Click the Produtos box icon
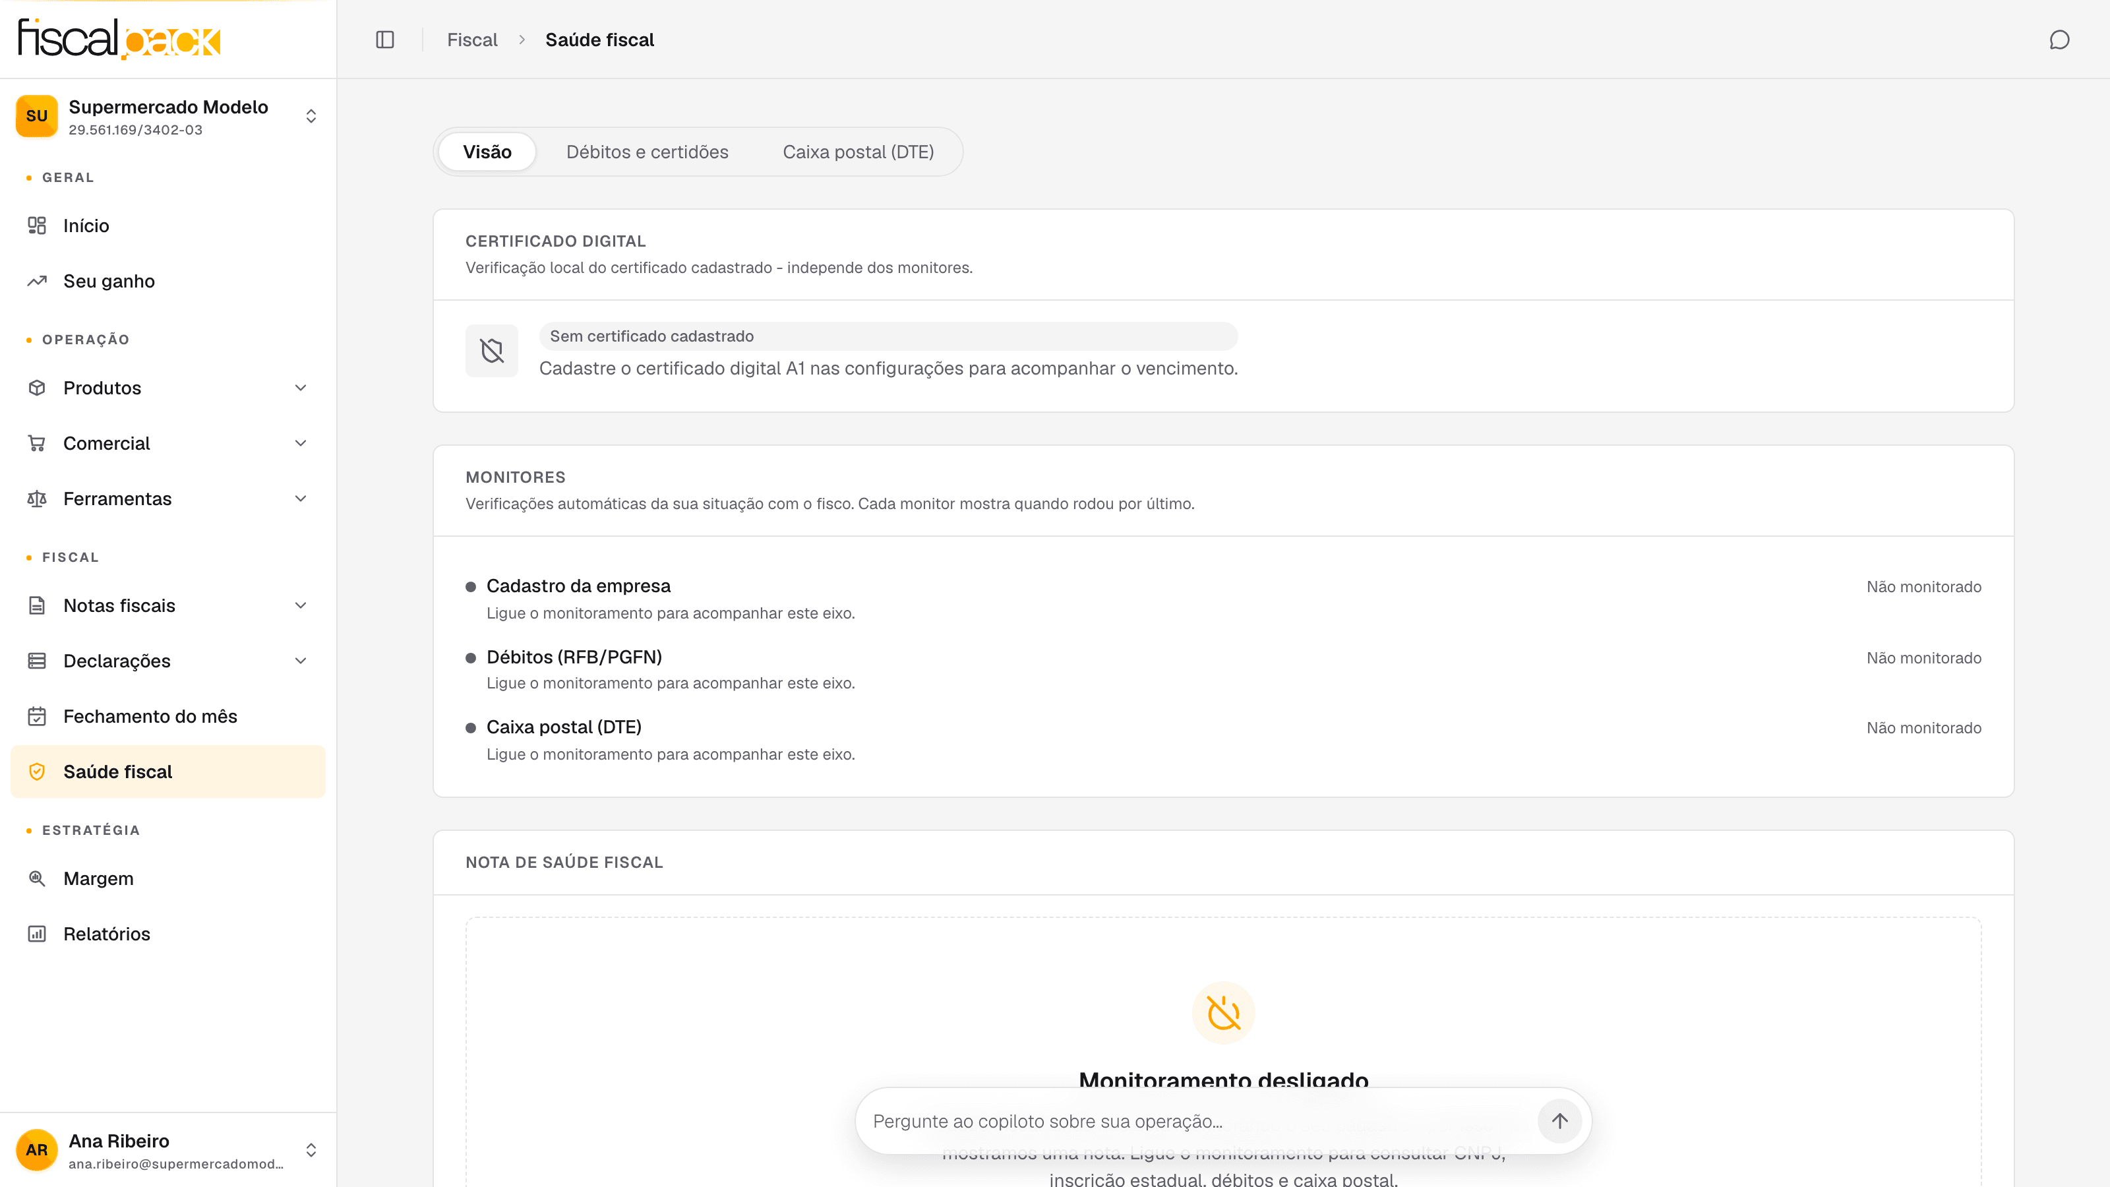This screenshot has width=2110, height=1187. click(x=37, y=388)
